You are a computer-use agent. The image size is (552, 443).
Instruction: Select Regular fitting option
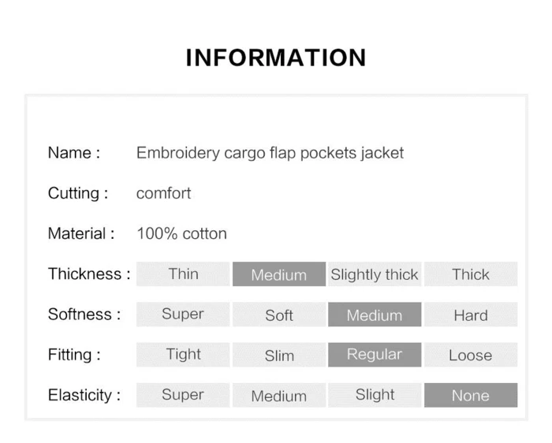[x=375, y=355]
